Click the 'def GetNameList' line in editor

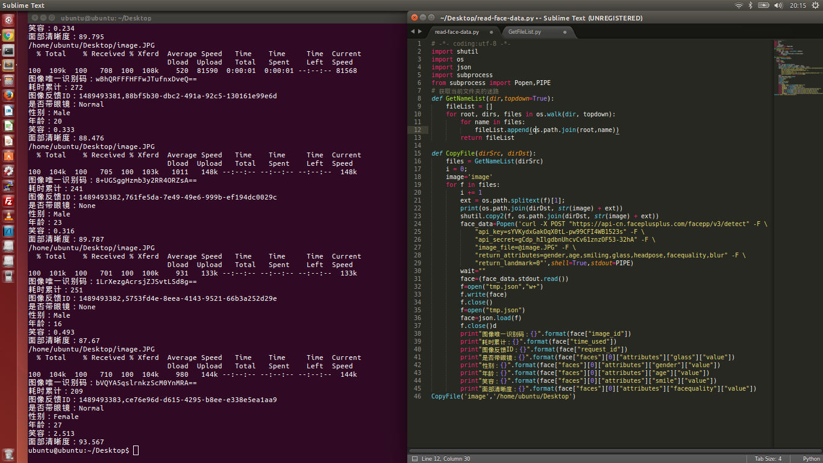click(x=492, y=98)
